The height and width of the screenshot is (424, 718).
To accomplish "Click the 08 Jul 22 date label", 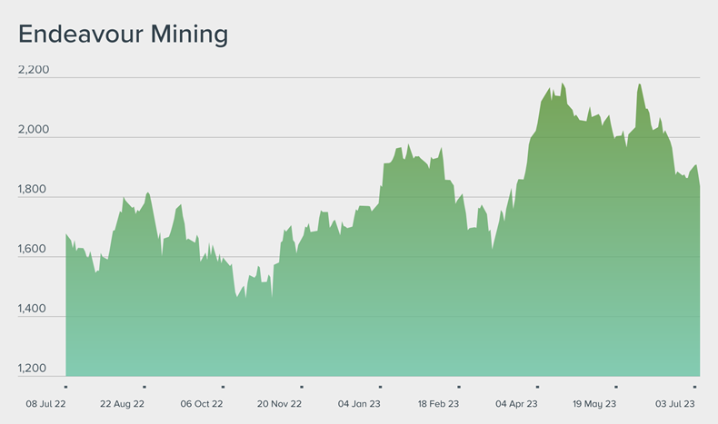I will (x=45, y=404).
